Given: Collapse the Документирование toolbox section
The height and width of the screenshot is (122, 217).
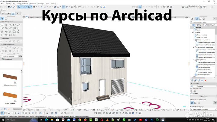Looking at the screenshot, I should point(1,45).
